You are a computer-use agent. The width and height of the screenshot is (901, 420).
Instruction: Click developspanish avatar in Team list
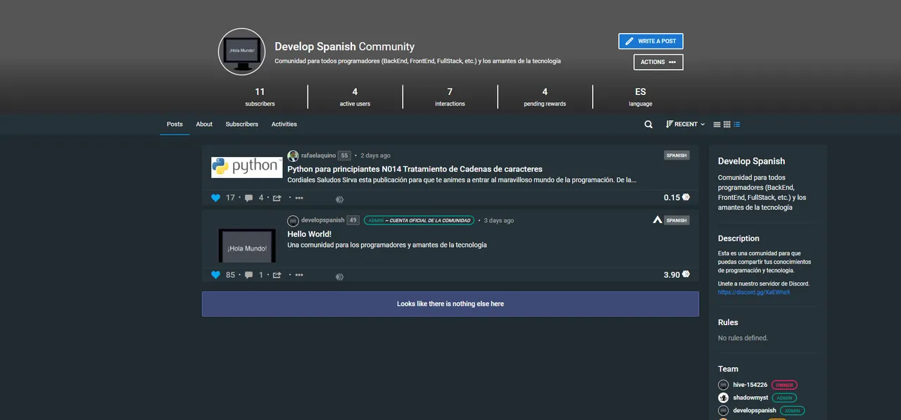click(x=723, y=410)
